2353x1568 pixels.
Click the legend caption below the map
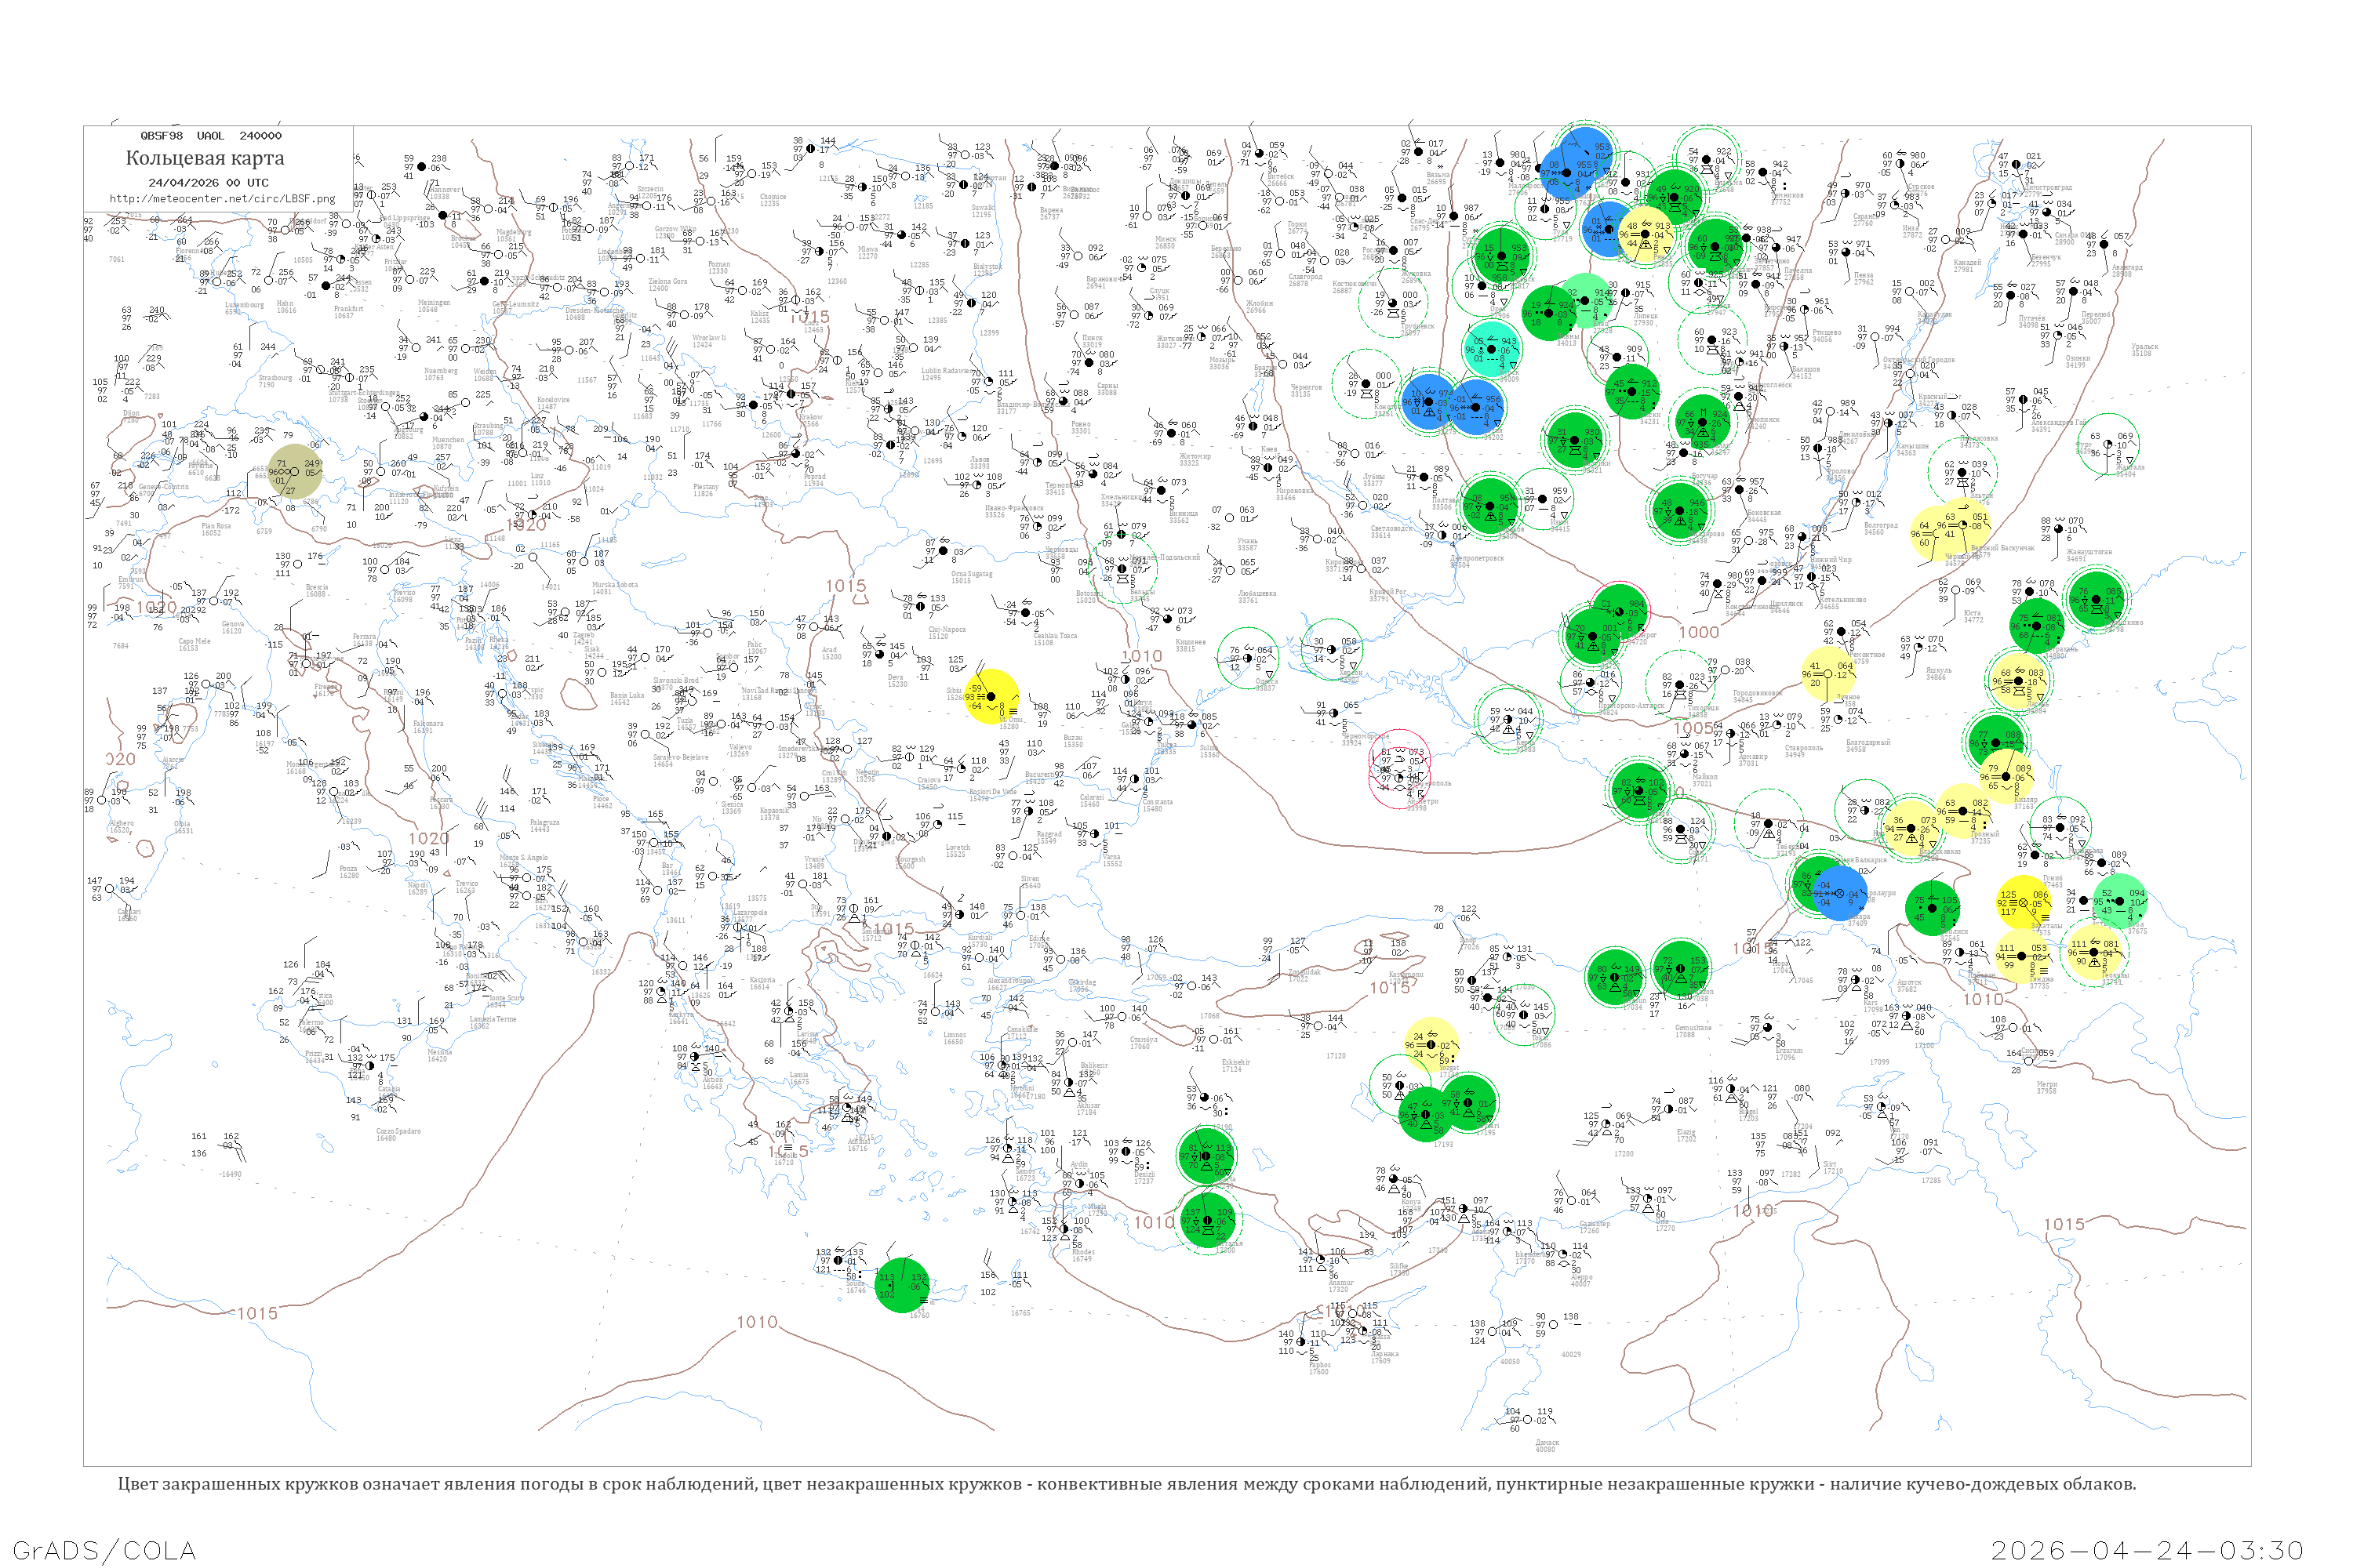tap(1126, 1484)
